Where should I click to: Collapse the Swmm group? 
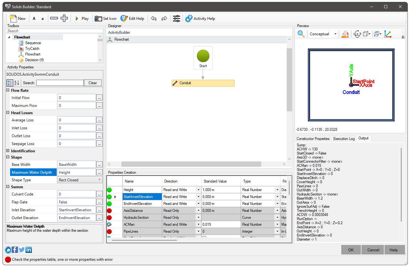coord(8,187)
